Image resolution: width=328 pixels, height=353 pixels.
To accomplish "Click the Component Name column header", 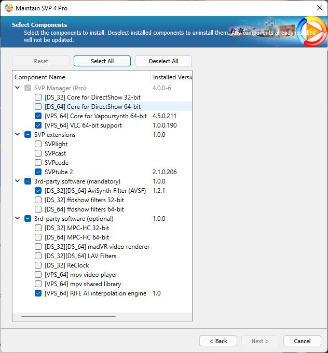I will pos(81,77).
